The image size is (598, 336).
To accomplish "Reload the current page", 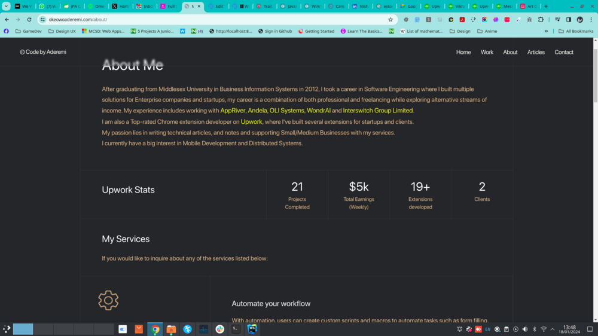I will [29, 20].
